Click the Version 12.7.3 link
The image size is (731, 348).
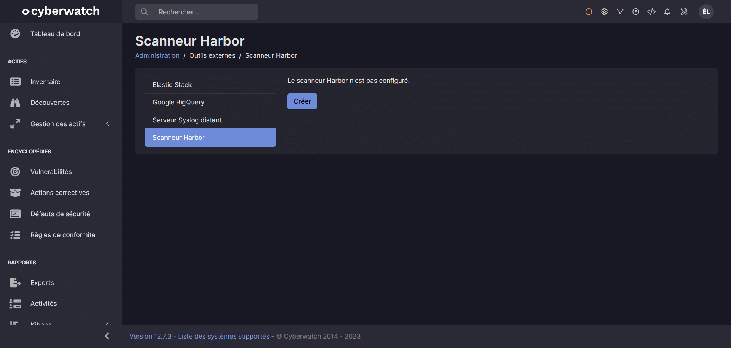(x=150, y=336)
